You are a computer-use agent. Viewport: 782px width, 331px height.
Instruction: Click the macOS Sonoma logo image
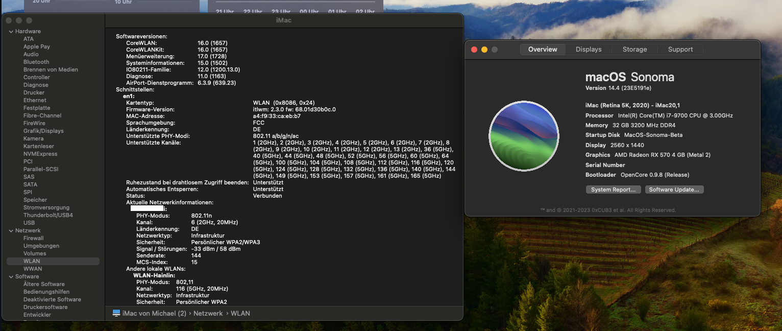(524, 136)
